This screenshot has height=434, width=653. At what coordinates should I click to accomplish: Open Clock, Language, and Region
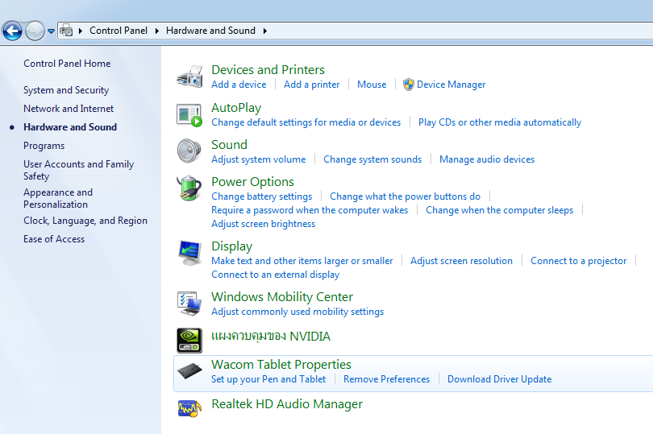85,221
